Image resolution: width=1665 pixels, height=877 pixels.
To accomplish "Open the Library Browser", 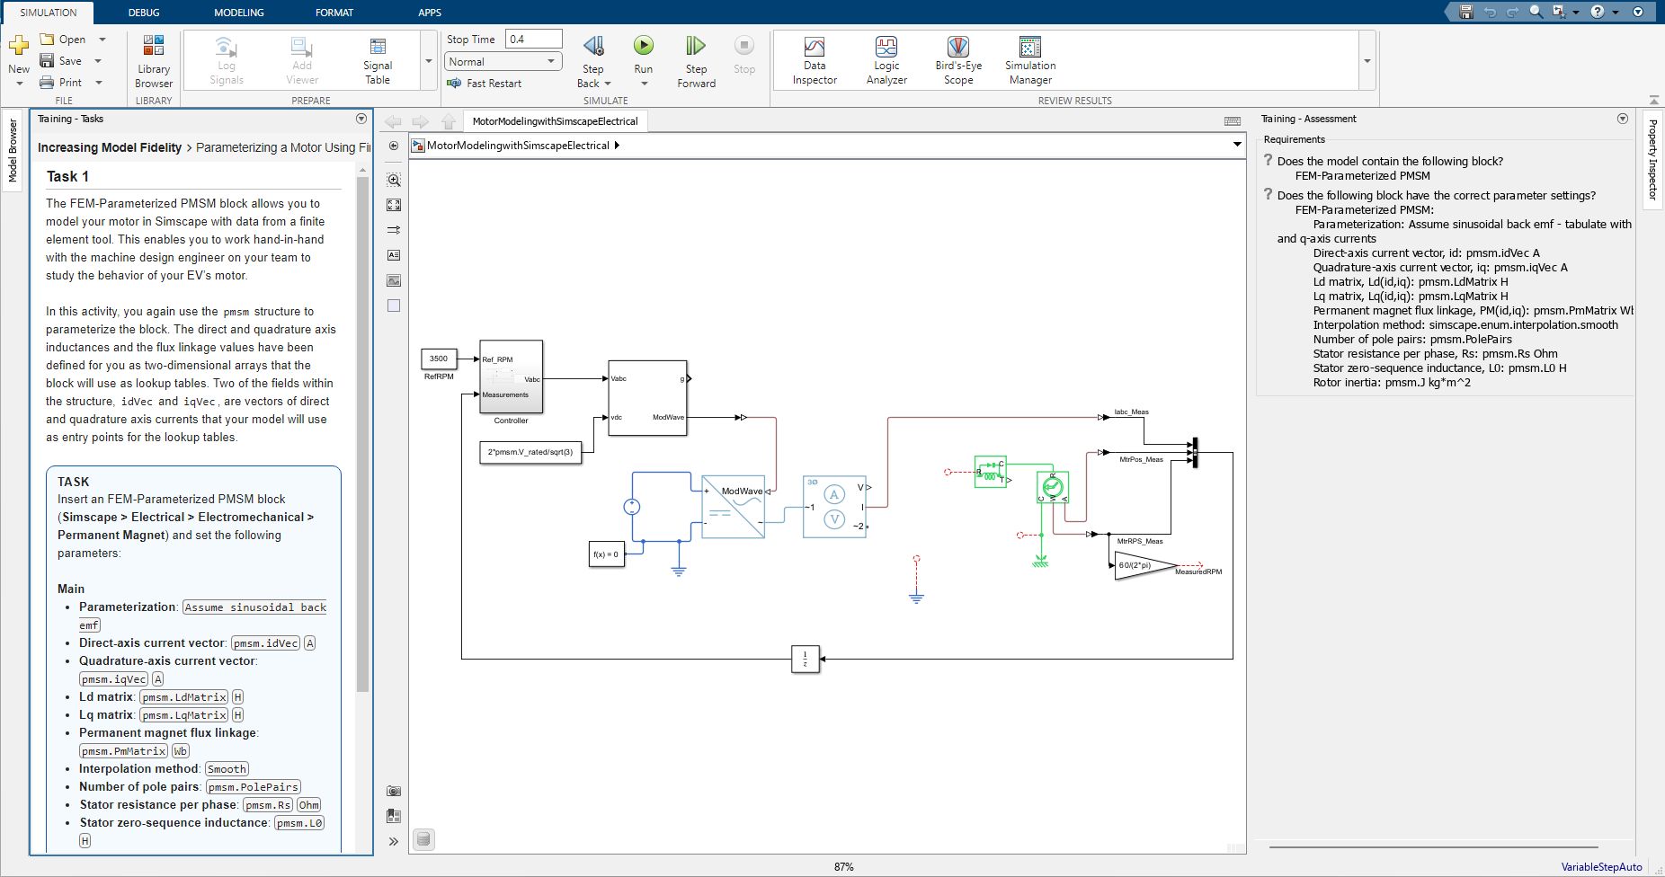I will (x=153, y=59).
